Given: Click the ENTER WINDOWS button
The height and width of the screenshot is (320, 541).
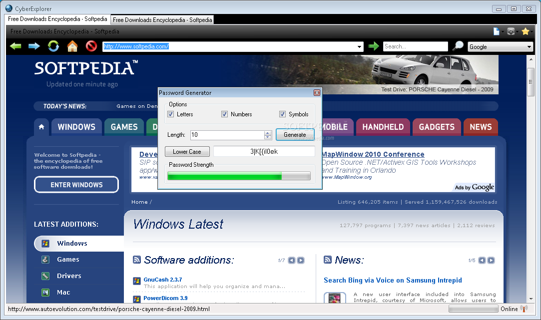Looking at the screenshot, I should (x=76, y=185).
